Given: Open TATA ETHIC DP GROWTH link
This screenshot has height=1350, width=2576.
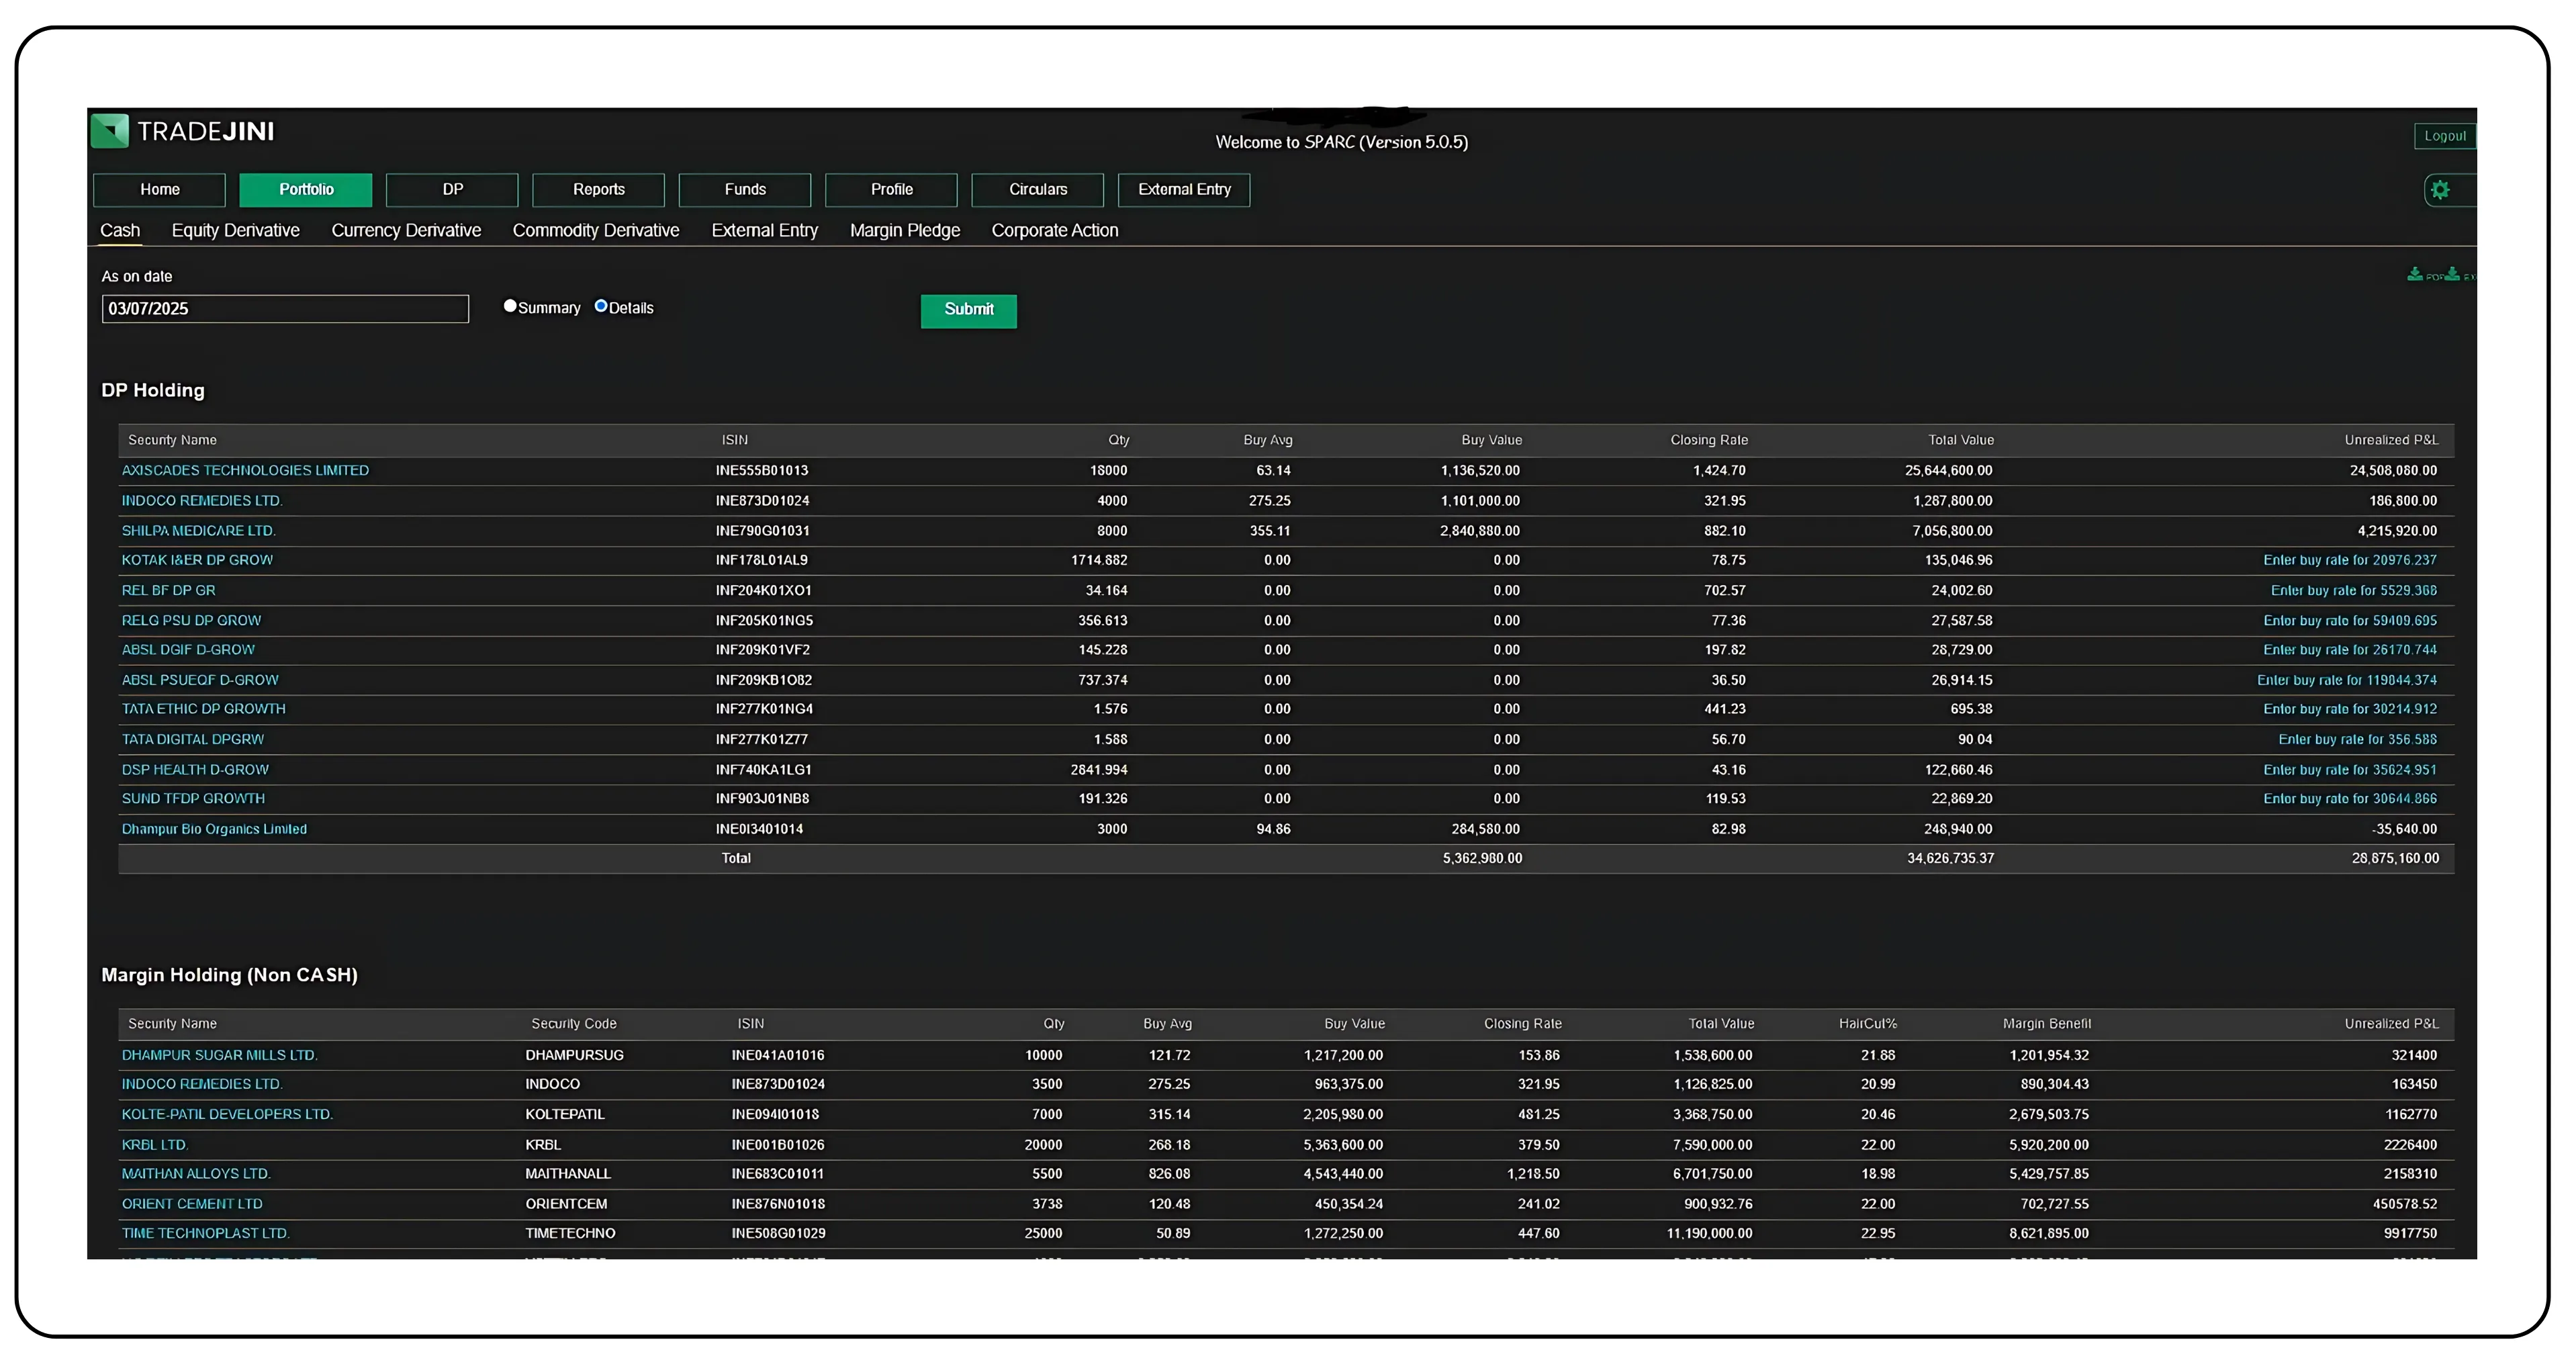Looking at the screenshot, I should [x=203, y=709].
